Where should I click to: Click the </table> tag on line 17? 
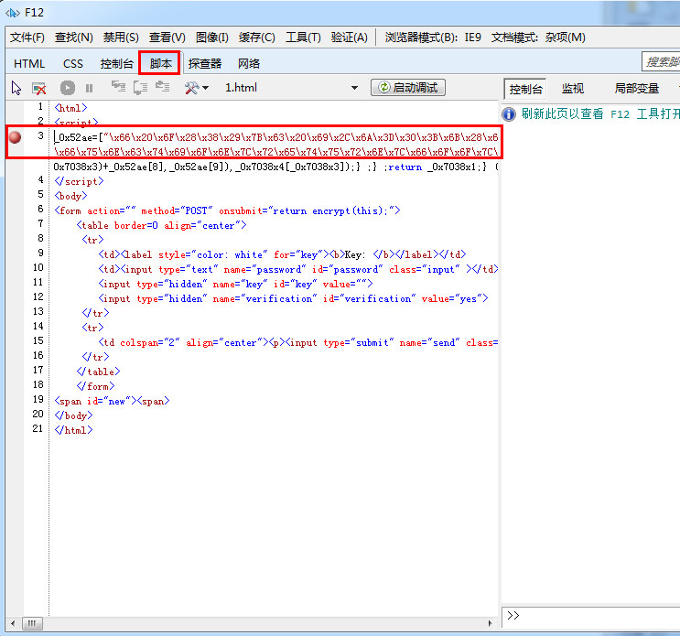(98, 372)
